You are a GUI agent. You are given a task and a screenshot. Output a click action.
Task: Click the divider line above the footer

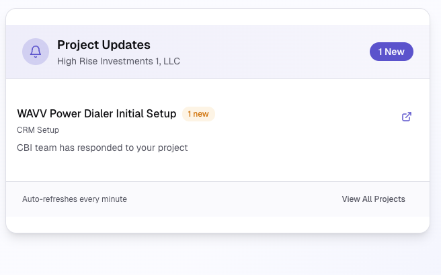pos(217,181)
